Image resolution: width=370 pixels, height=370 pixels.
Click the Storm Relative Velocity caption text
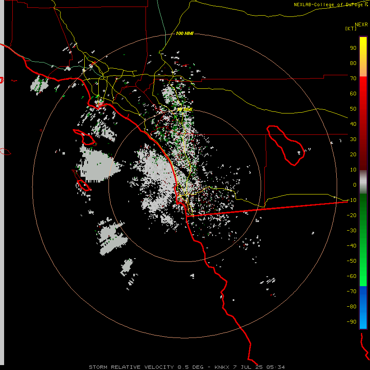(x=187, y=367)
